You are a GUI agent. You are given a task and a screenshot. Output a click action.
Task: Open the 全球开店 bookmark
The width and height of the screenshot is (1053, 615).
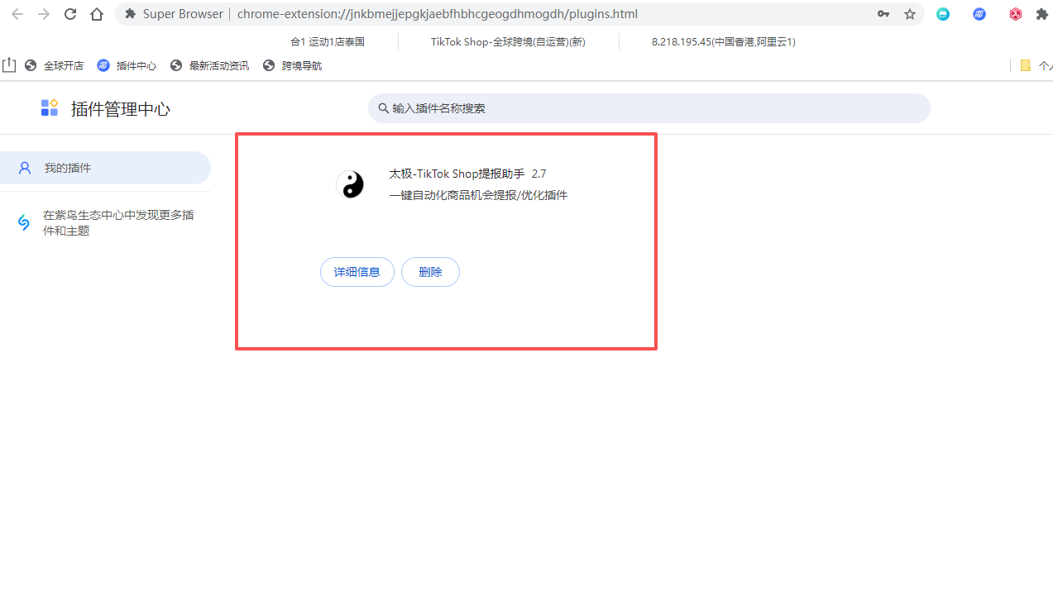coord(55,66)
